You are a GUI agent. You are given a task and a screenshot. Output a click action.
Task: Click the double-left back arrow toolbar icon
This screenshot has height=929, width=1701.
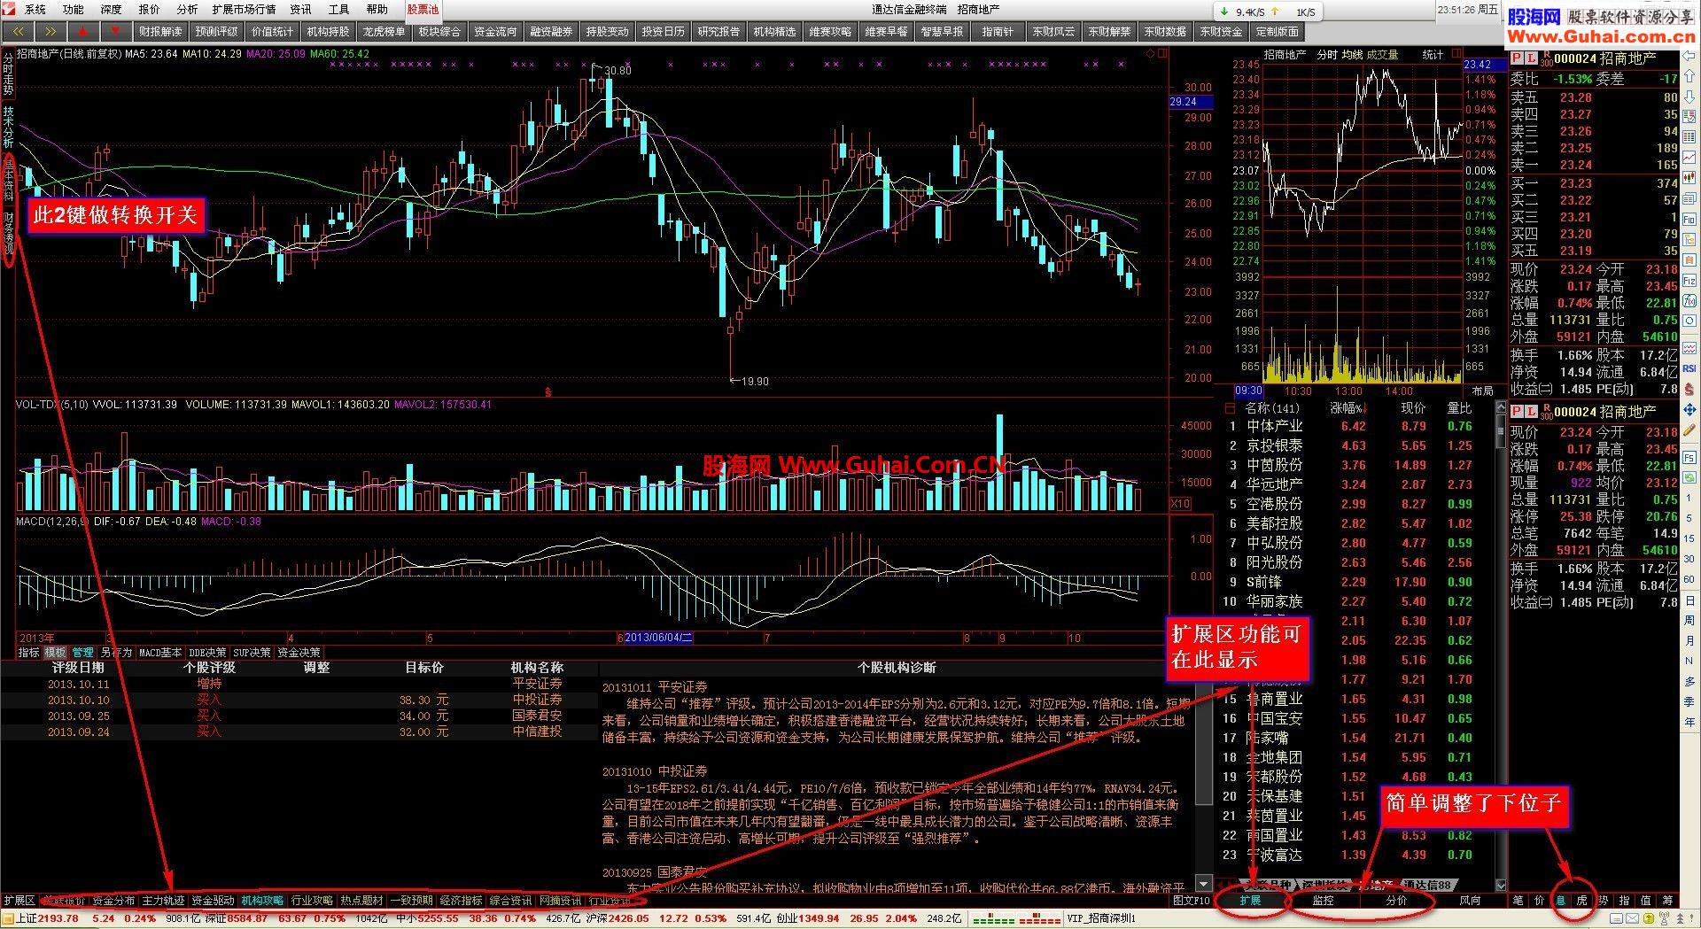tap(16, 31)
